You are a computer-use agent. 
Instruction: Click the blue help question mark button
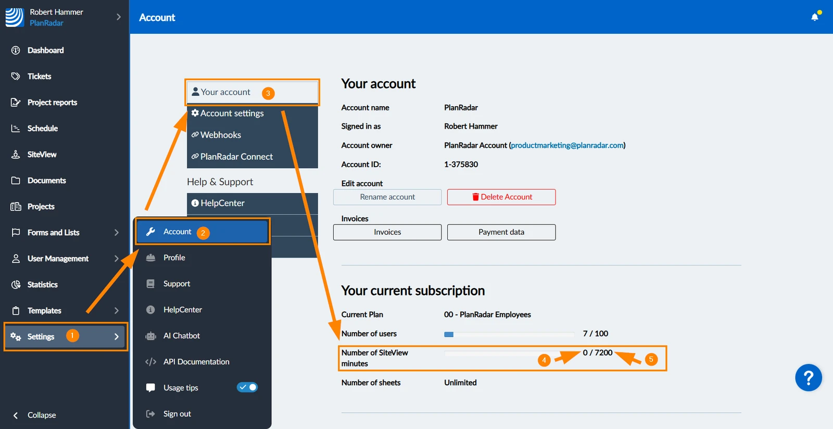pos(809,377)
